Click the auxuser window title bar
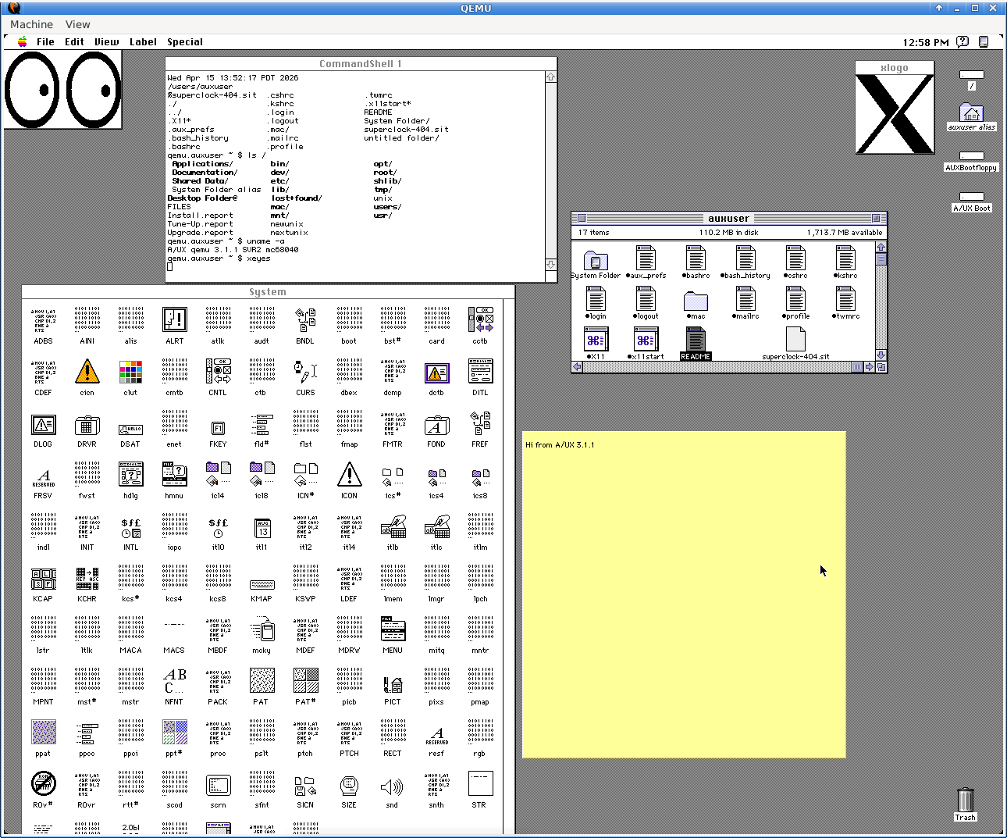This screenshot has height=838, width=1007. tap(729, 219)
